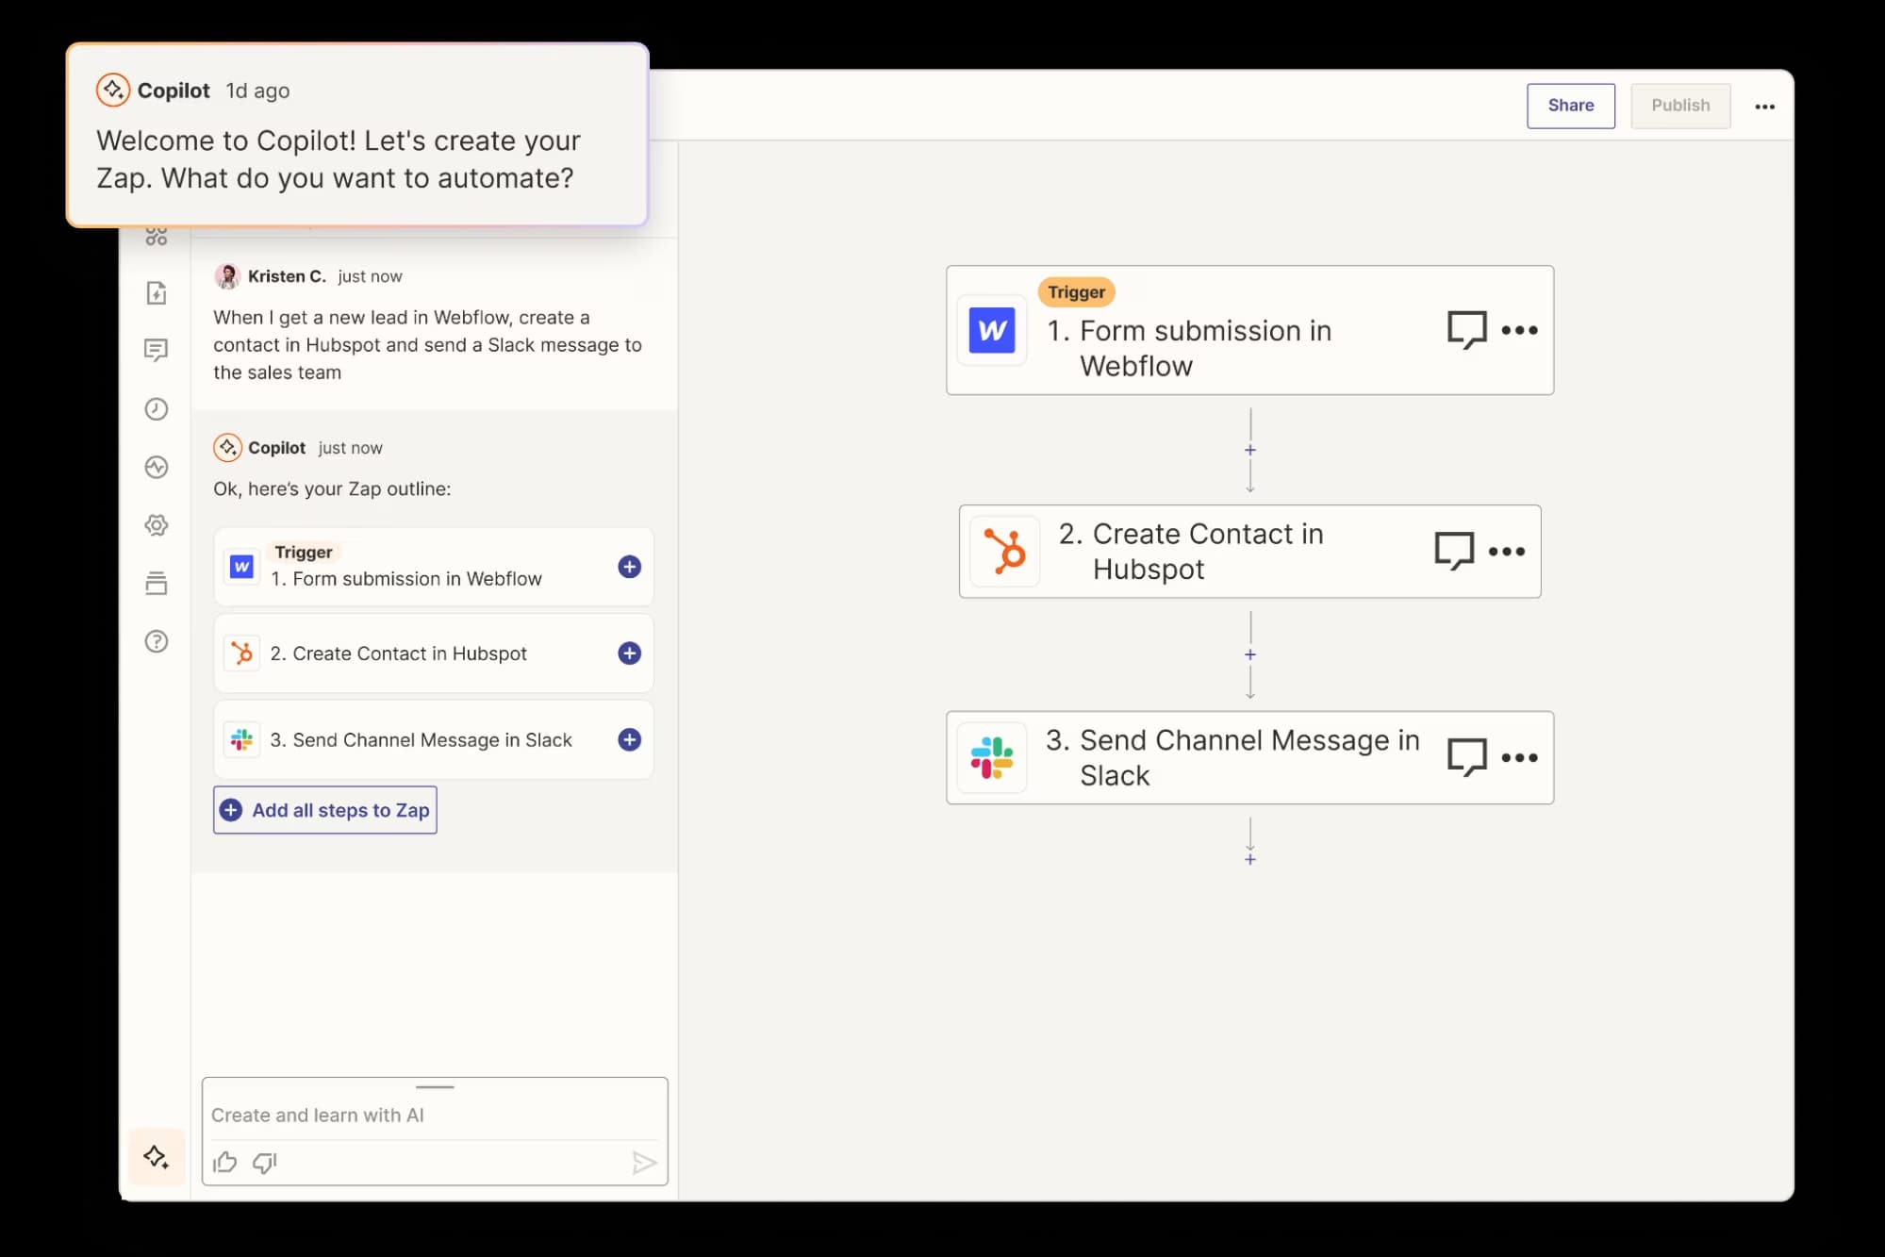Open the apps grid icon in sidebar
The height and width of the screenshot is (1257, 1885).
tap(157, 237)
